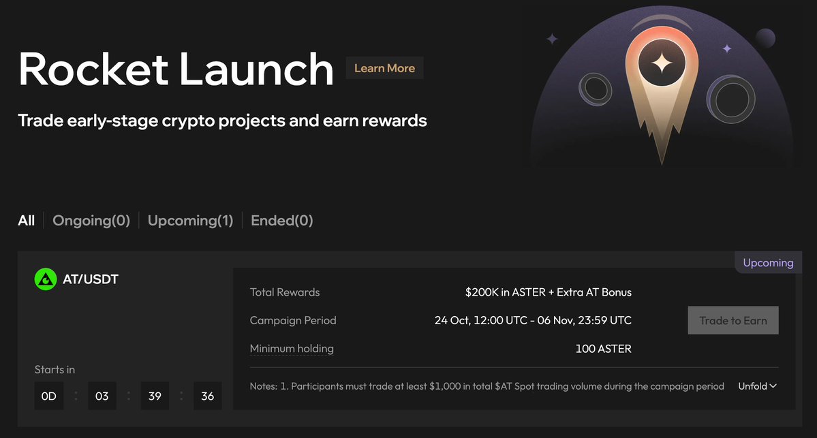Click the countdown days box
The width and height of the screenshot is (817, 438).
[x=48, y=396]
